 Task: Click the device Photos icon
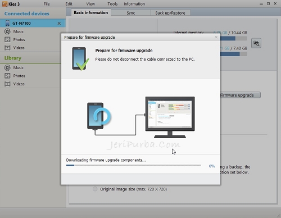[x=7, y=39]
